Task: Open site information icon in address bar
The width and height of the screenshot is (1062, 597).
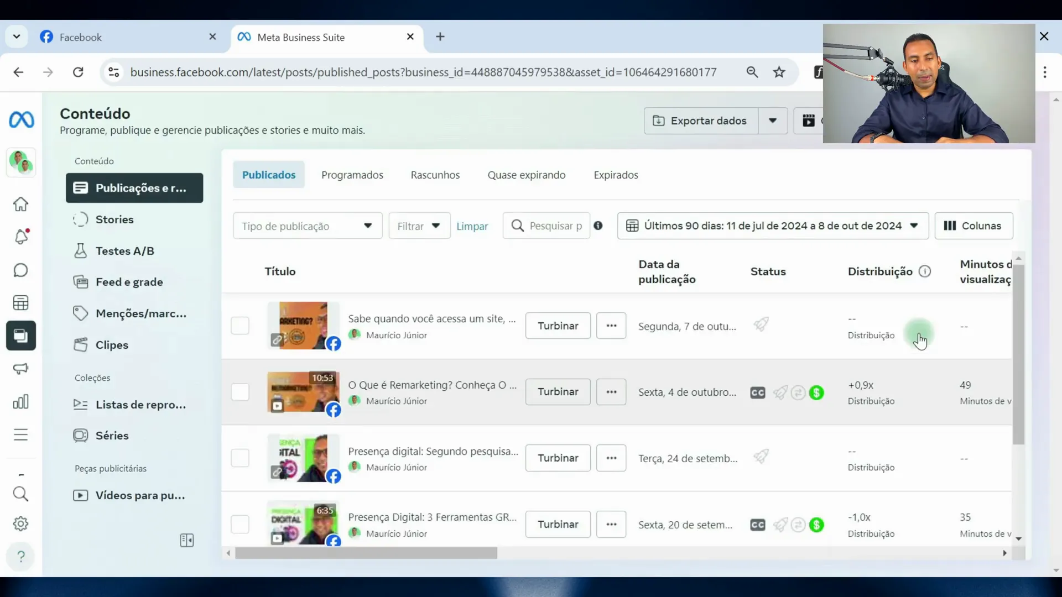Action: pos(113,72)
